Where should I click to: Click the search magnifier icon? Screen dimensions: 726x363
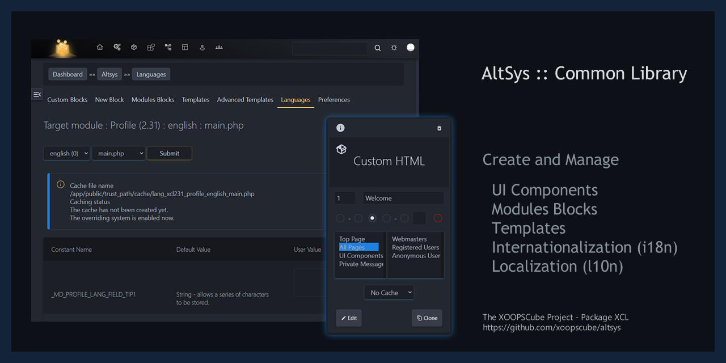tap(378, 48)
